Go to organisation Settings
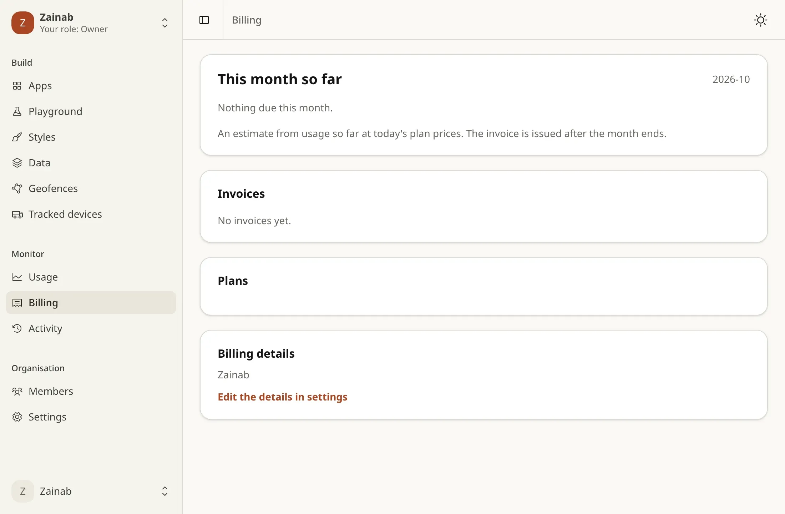Viewport: 785px width, 514px height. 91,417
